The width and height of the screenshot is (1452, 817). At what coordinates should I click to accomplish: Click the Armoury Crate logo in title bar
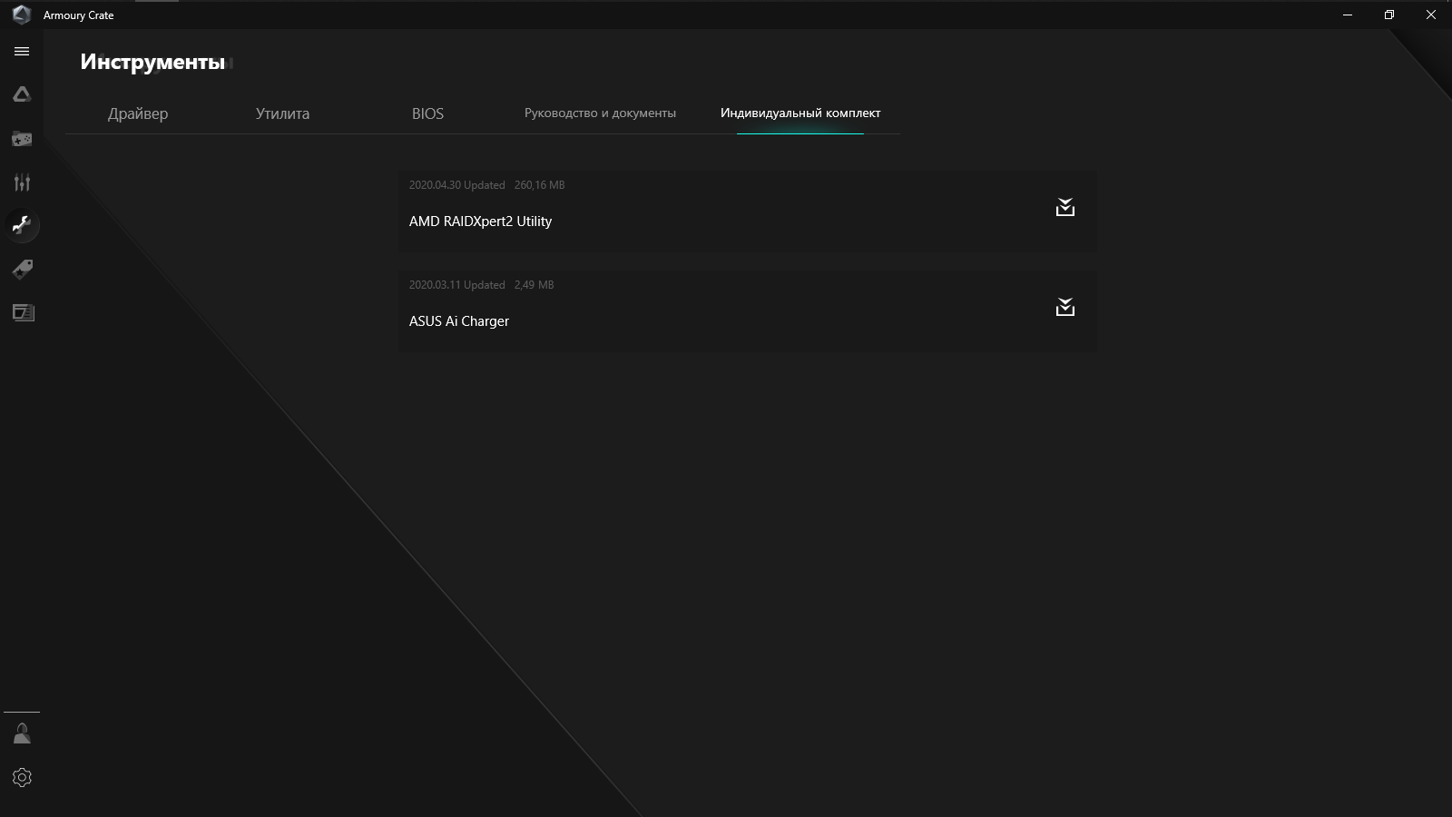(22, 15)
